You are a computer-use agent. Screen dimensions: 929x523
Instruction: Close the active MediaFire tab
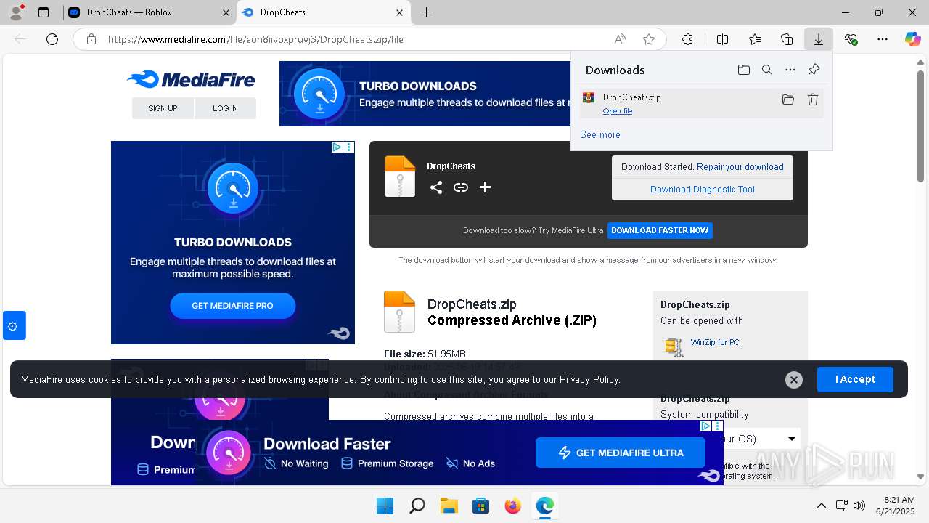(400, 12)
